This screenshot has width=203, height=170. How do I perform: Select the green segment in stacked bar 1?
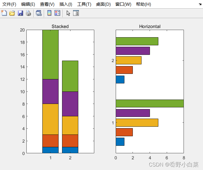pos(50,55)
